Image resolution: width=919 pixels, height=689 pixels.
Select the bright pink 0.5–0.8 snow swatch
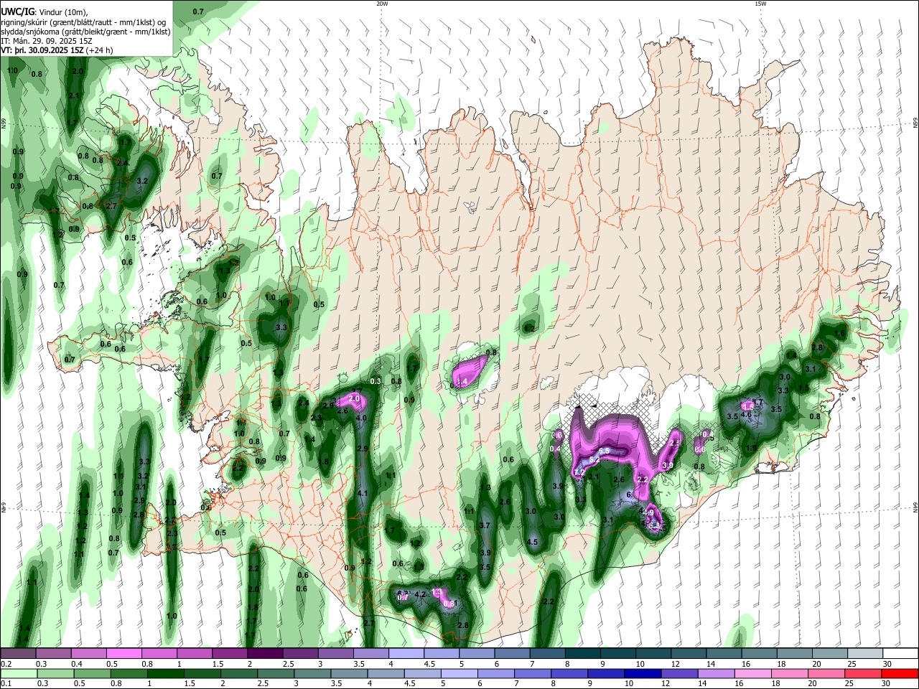(123, 654)
